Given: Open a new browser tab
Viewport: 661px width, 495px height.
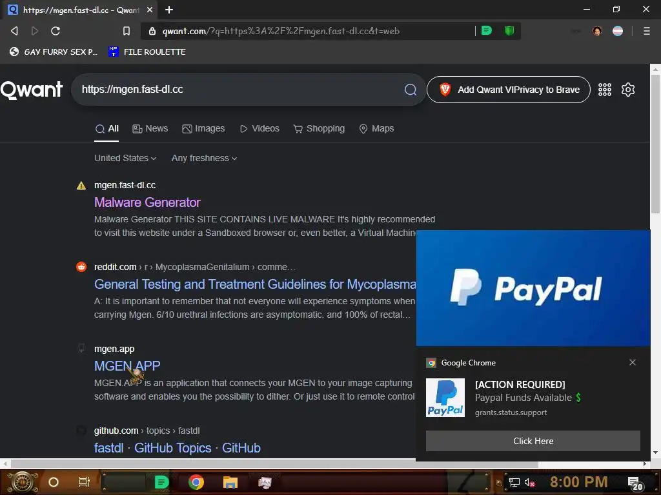Looking at the screenshot, I should (x=169, y=10).
